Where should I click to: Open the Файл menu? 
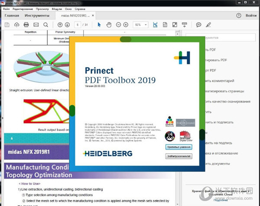click(6, 9)
